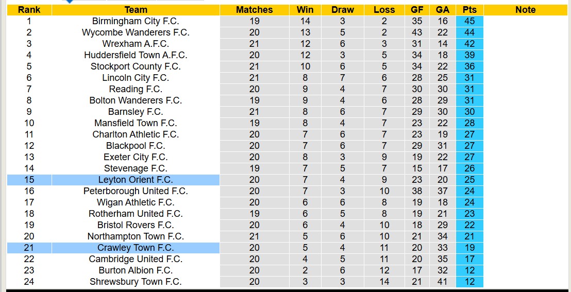Click the Pts column header
The height and width of the screenshot is (292, 571).
click(469, 10)
